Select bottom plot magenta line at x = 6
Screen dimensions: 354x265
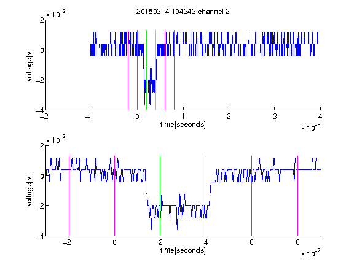[x=251, y=196]
